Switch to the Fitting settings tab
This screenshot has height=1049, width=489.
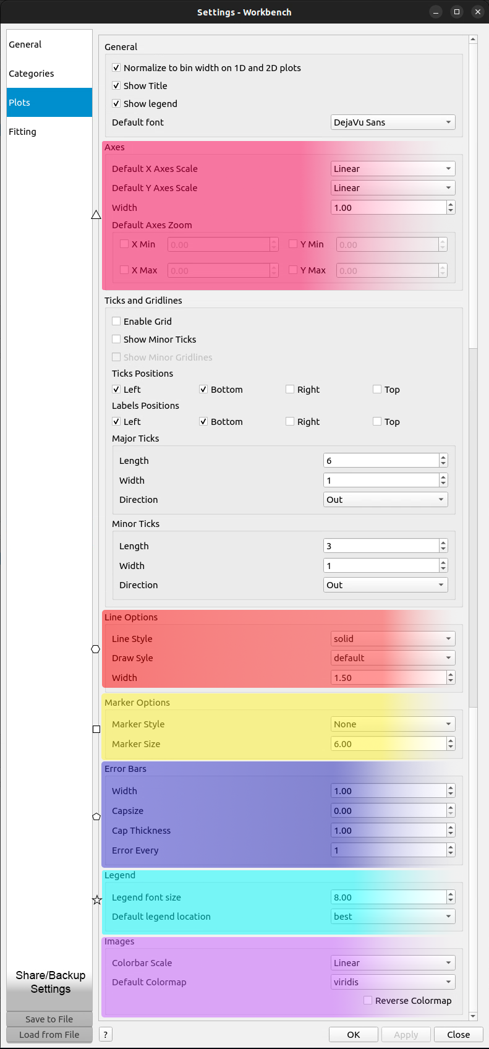click(x=23, y=132)
